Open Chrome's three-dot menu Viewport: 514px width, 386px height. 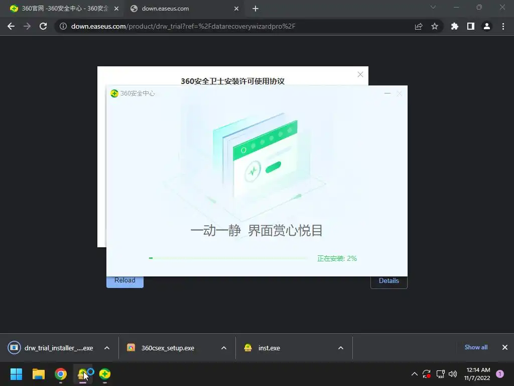(x=503, y=26)
